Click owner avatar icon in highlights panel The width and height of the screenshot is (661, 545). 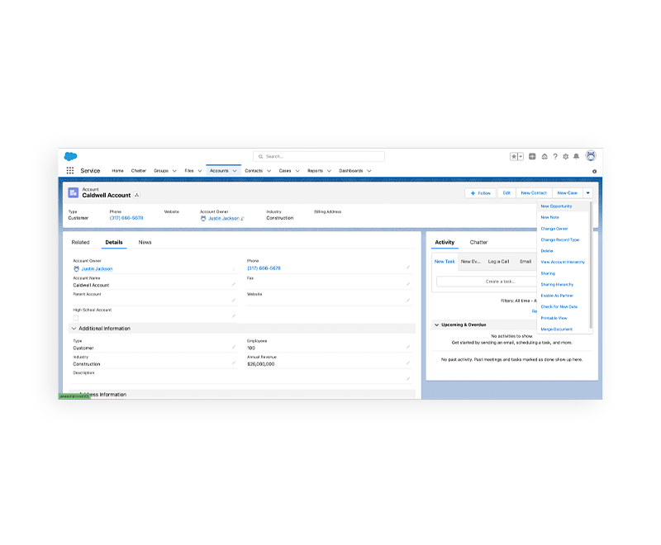[x=203, y=218]
